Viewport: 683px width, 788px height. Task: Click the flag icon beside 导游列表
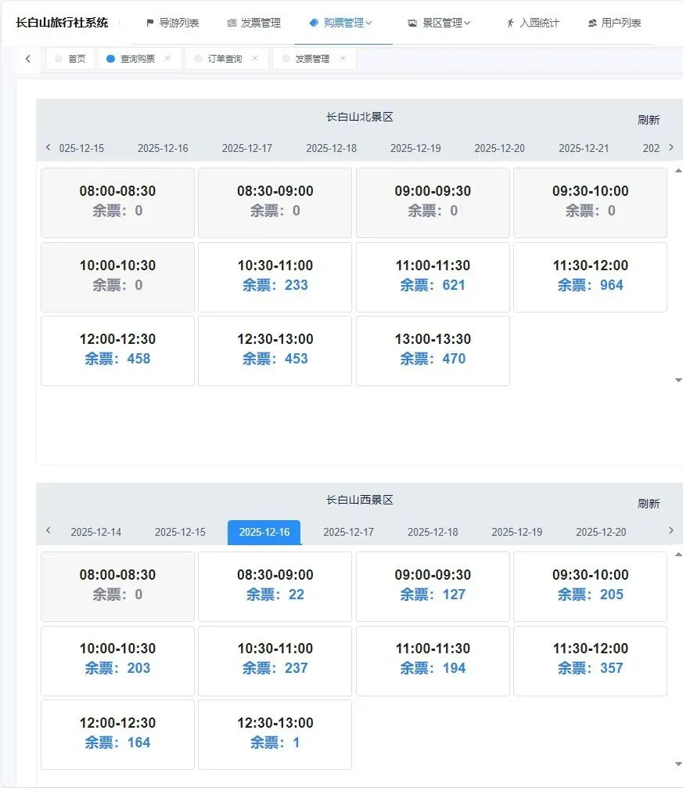coord(150,23)
